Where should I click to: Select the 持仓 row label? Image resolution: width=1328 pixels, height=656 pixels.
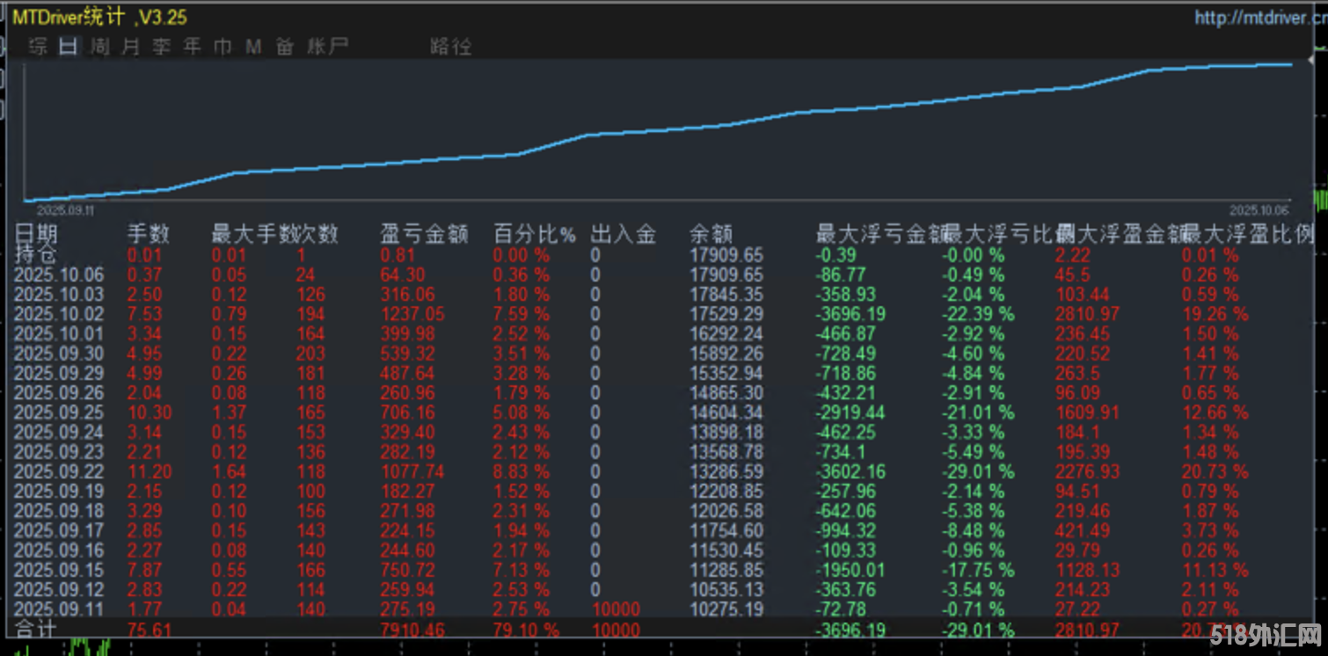[x=36, y=255]
